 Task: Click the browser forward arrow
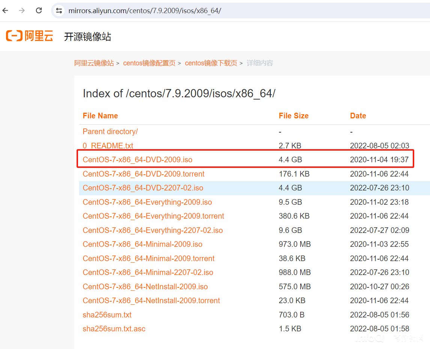(x=22, y=11)
